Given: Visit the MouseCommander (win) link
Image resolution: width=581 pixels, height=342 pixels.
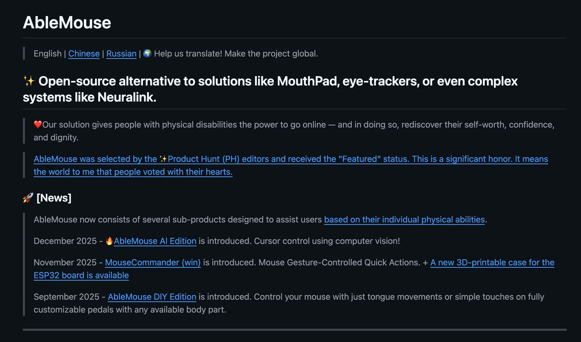Looking at the screenshot, I should pyautogui.click(x=153, y=262).
